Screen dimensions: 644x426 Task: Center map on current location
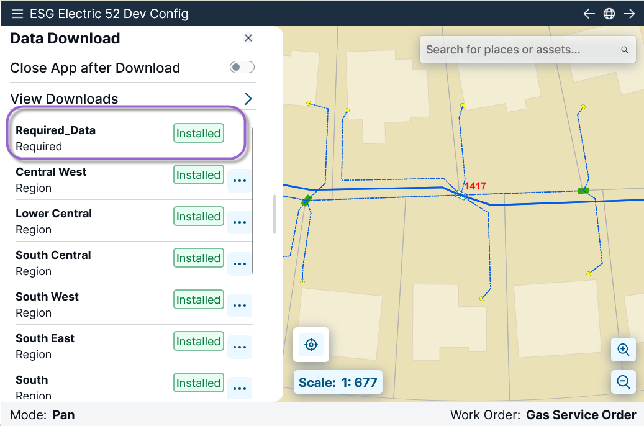point(311,345)
